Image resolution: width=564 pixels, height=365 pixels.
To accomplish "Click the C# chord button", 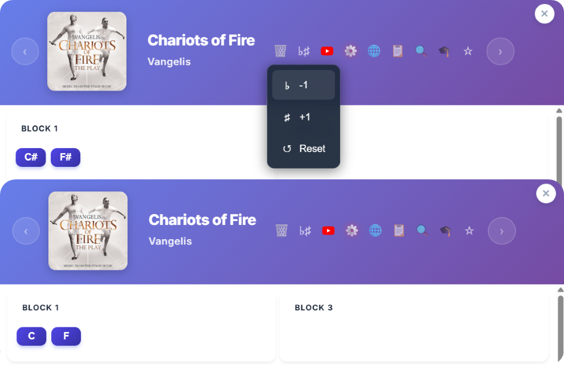I will tap(31, 157).
